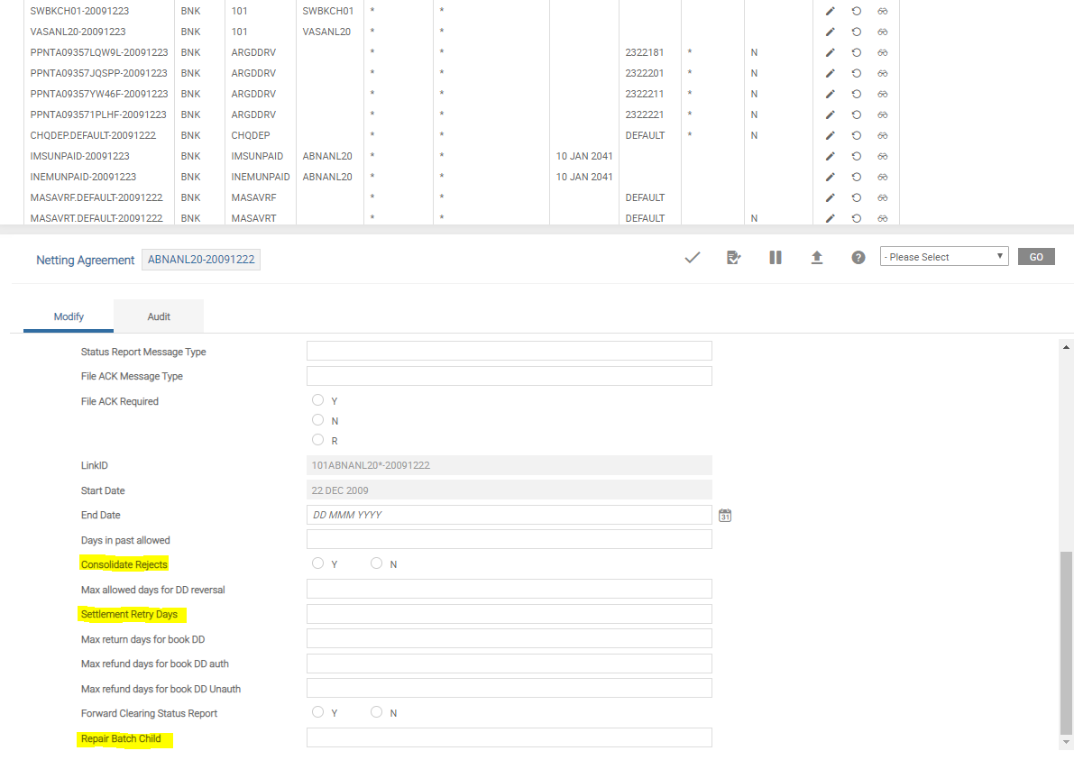This screenshot has width=1074, height=760.
Task: Click the upload arrow icon
Action: [x=817, y=258]
